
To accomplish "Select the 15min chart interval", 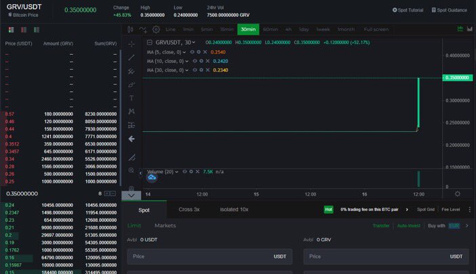I will (x=226, y=29).
